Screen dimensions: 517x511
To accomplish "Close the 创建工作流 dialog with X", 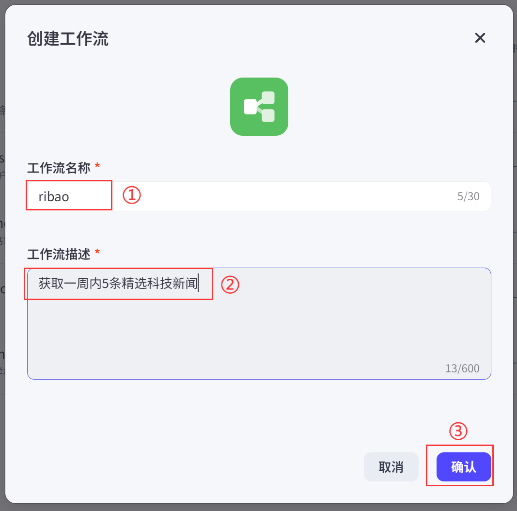I will point(480,38).
